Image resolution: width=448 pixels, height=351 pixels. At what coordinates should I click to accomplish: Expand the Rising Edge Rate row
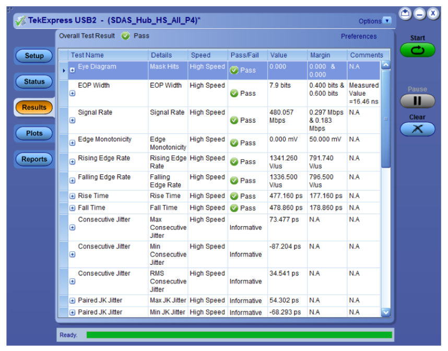[72, 162]
